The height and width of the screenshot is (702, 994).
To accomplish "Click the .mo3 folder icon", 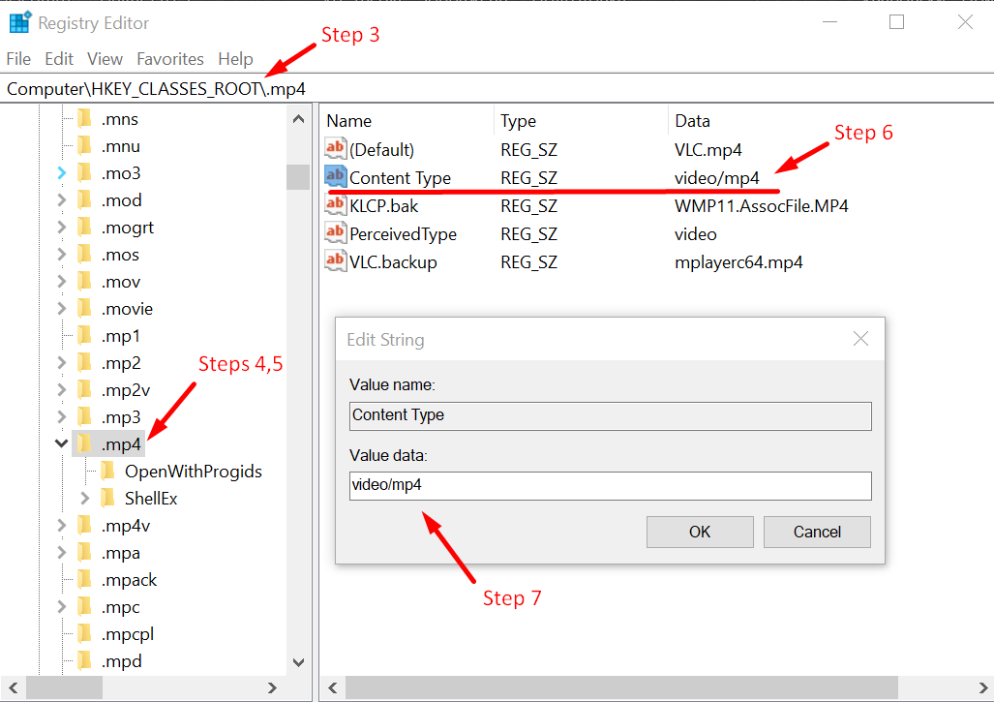I will pos(84,172).
